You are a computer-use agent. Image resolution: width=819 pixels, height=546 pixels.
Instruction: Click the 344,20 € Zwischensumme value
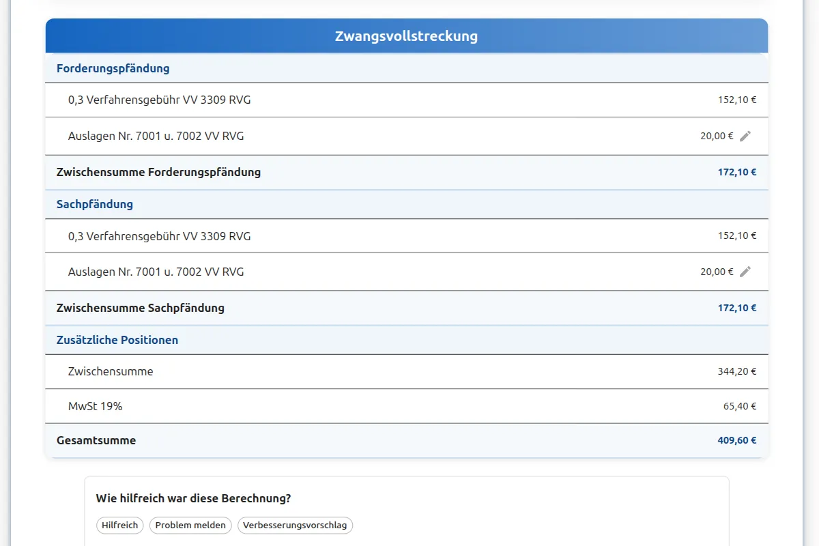[736, 371]
